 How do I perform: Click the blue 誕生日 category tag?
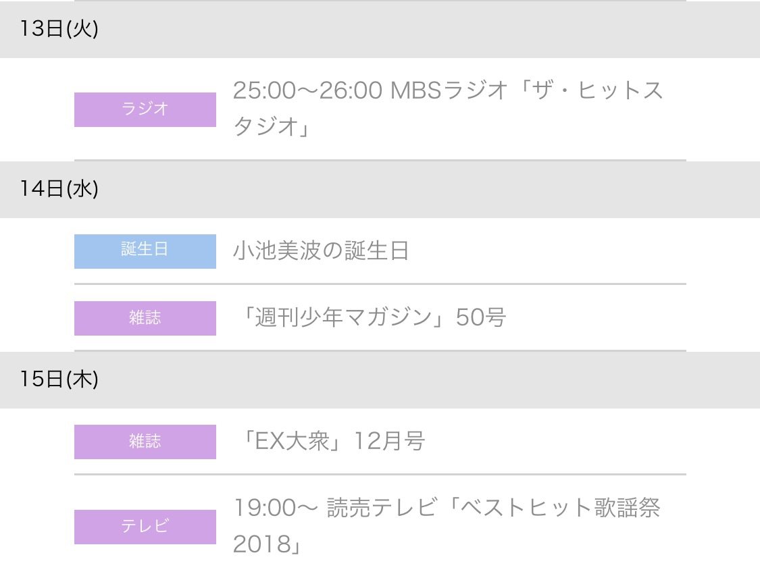coord(145,251)
